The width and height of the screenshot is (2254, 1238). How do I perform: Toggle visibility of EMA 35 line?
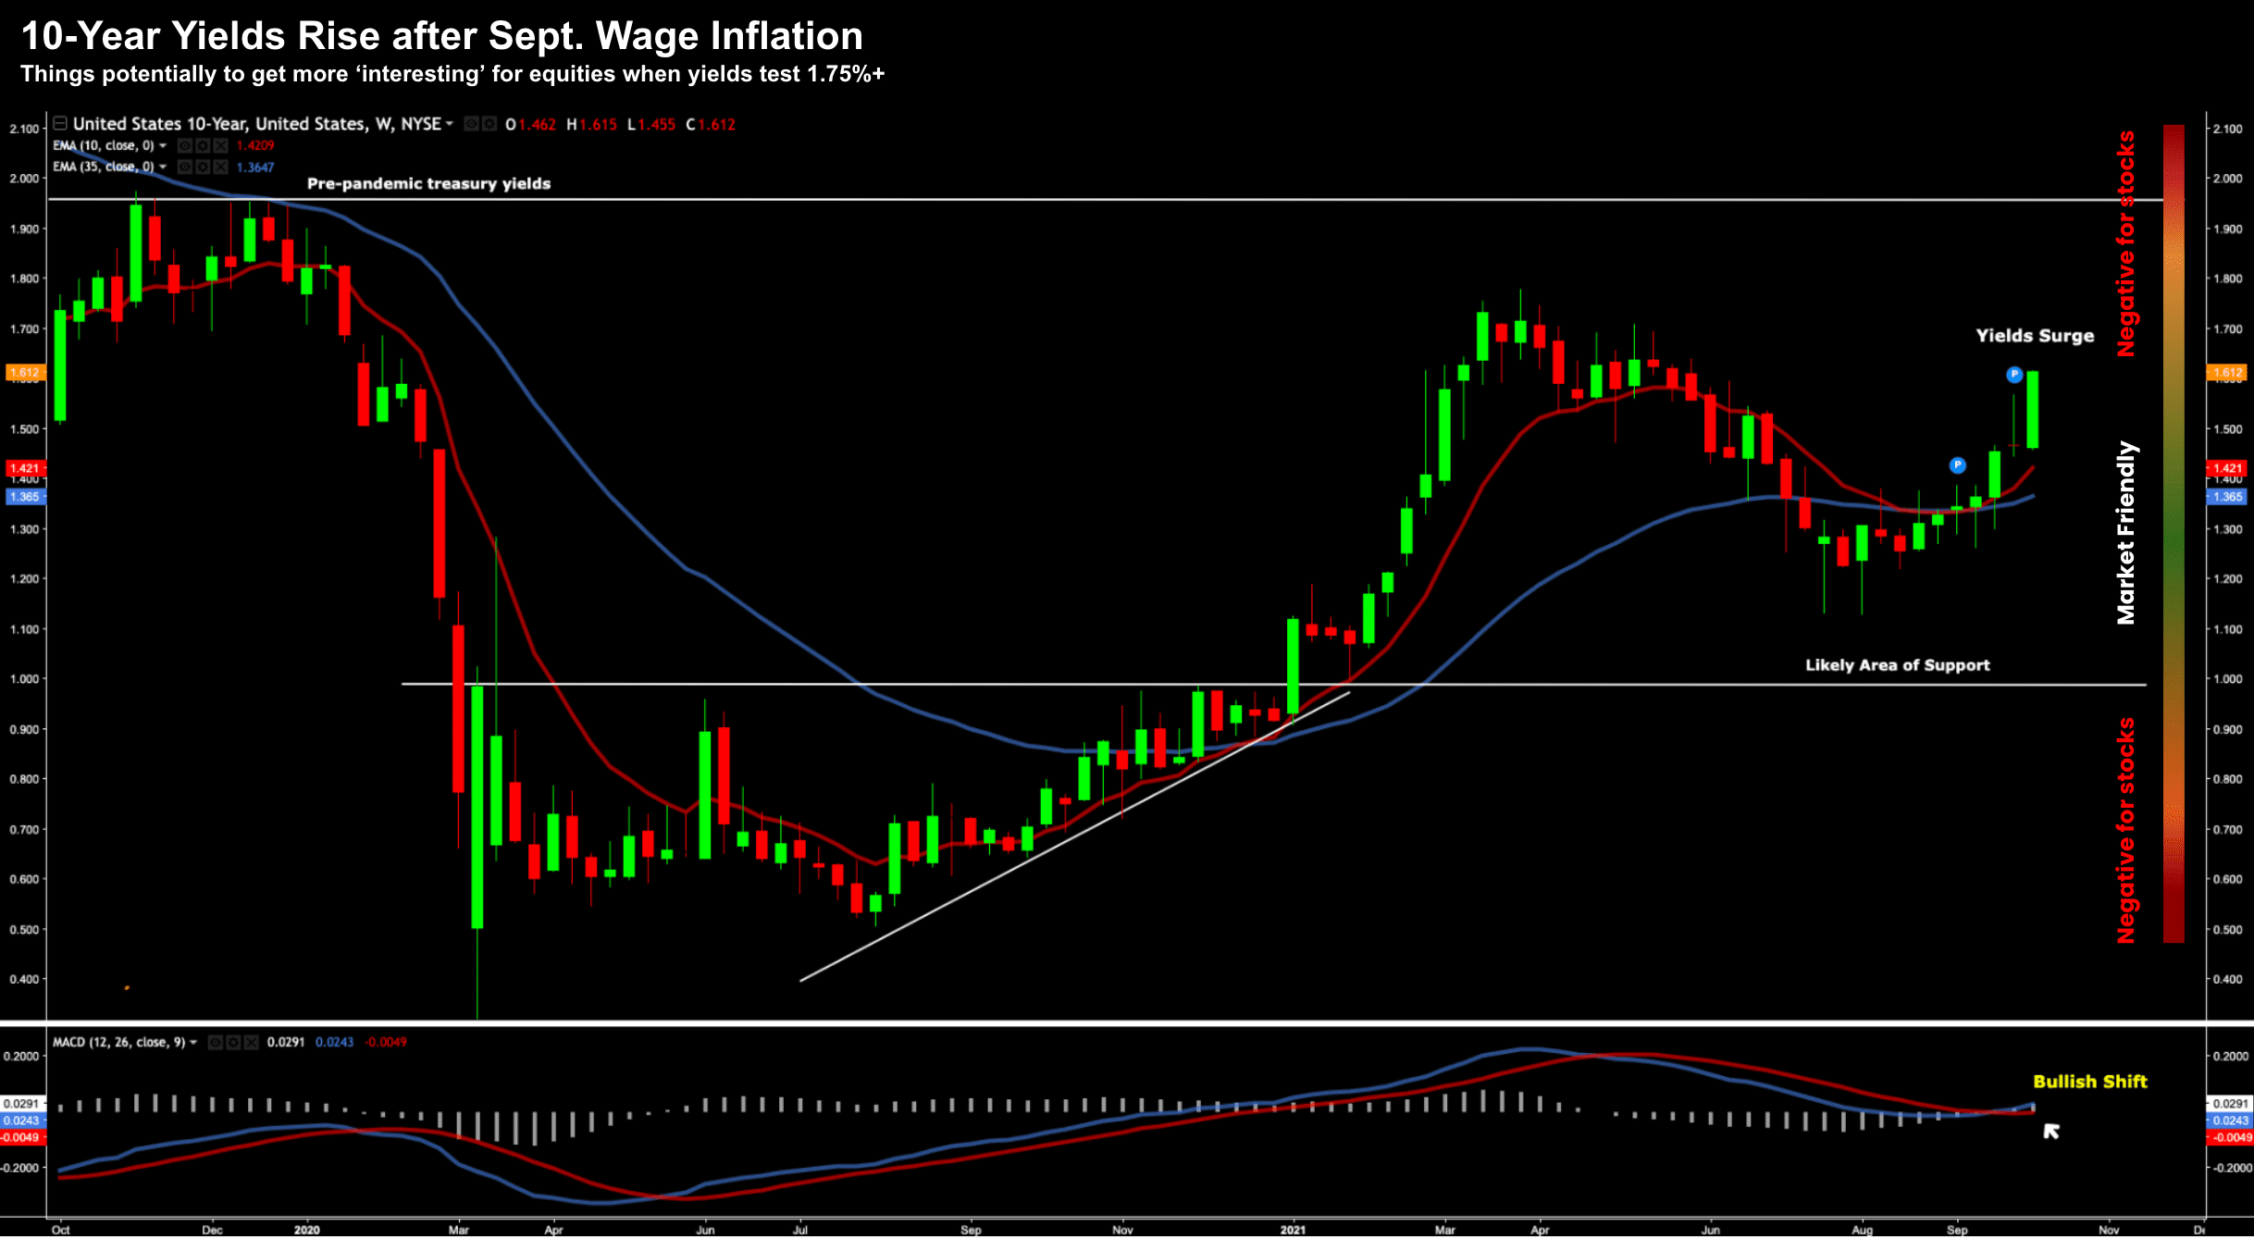pos(185,167)
